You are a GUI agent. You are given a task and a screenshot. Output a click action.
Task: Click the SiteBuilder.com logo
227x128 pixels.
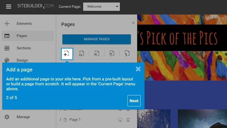(36, 6)
